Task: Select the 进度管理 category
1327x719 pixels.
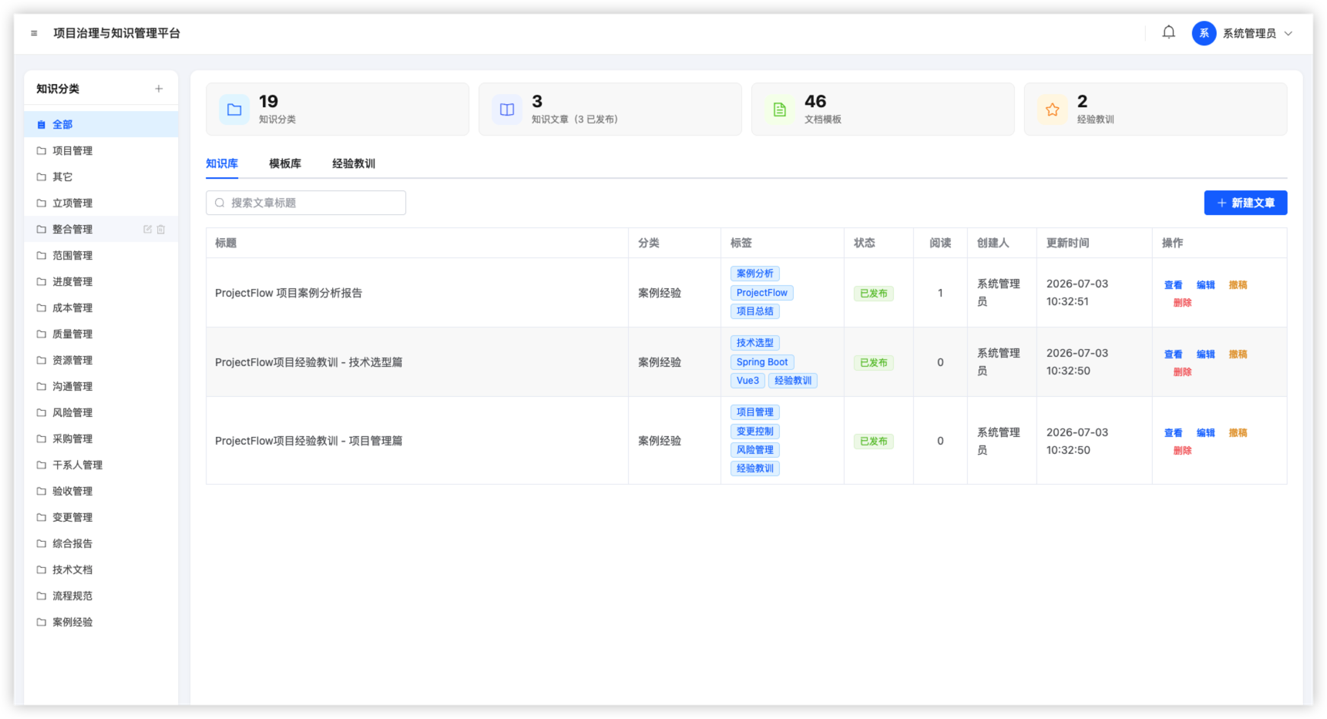Action: (101, 281)
